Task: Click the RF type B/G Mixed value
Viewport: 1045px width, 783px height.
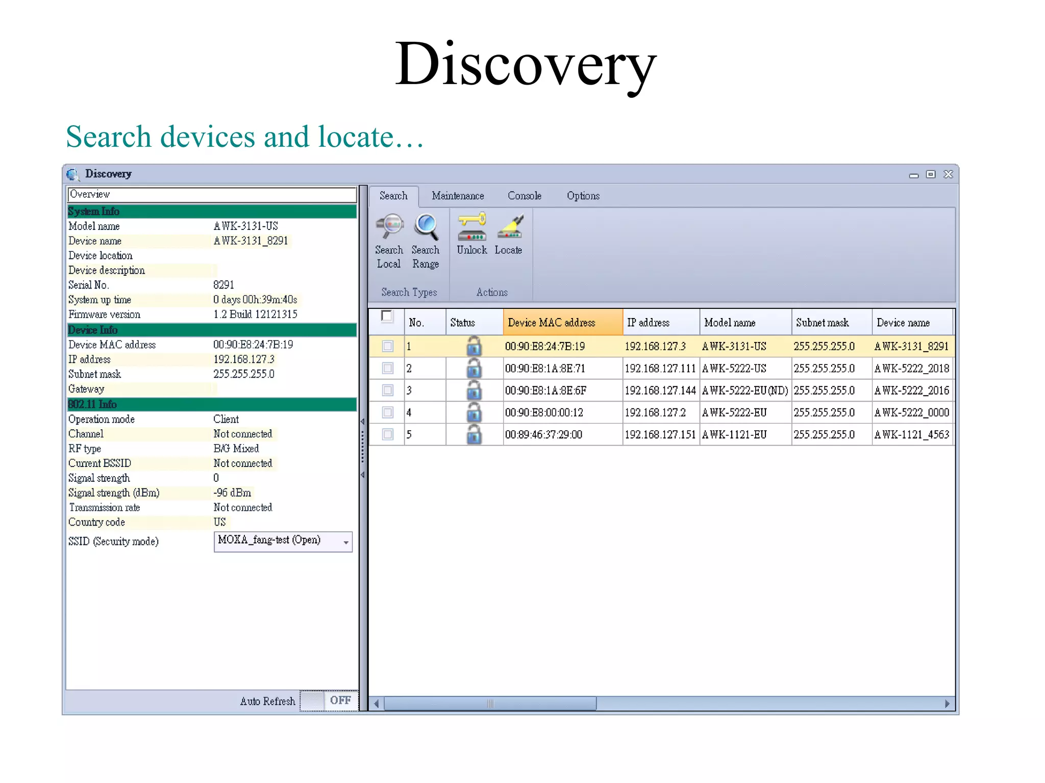Action: point(236,449)
